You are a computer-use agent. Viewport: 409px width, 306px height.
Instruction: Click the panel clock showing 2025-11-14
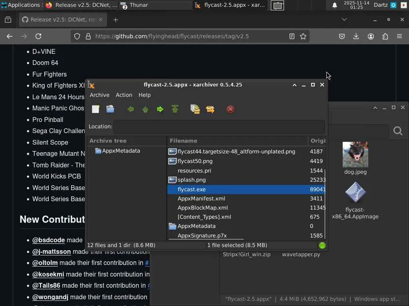[356, 5]
